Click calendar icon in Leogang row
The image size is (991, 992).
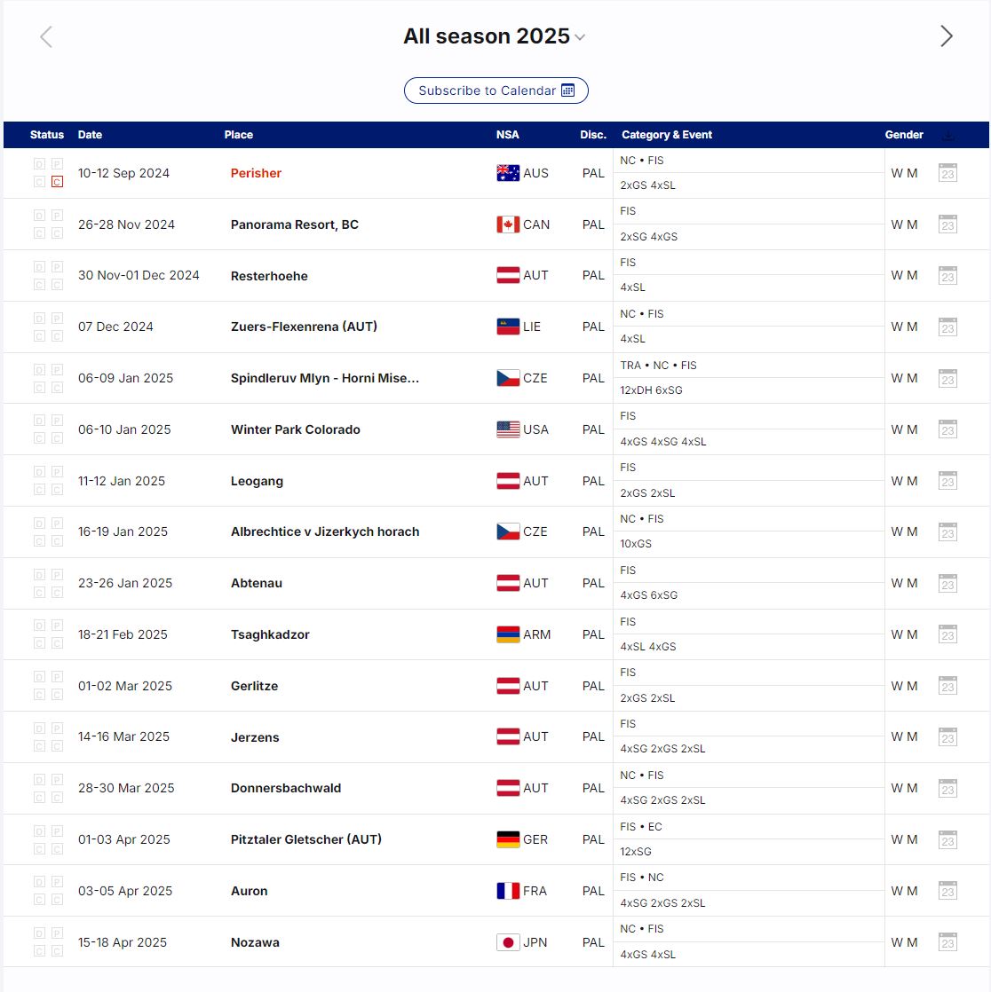coord(947,481)
